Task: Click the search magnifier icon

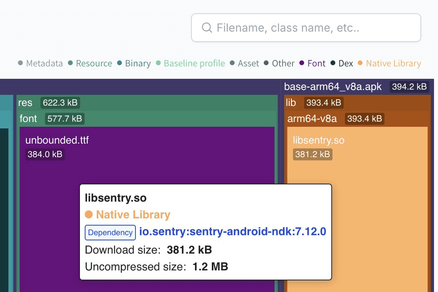Action: tap(207, 28)
